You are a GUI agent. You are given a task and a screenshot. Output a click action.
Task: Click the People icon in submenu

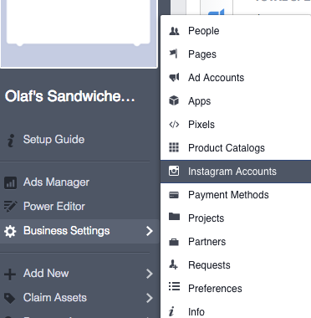click(x=174, y=31)
